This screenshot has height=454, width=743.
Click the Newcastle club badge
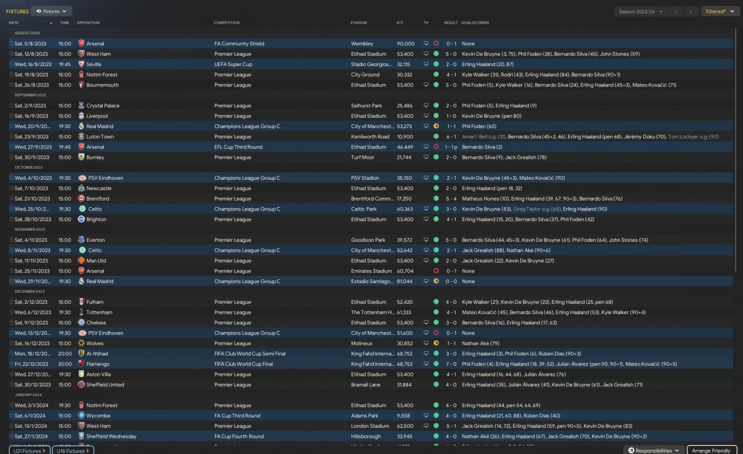81,188
